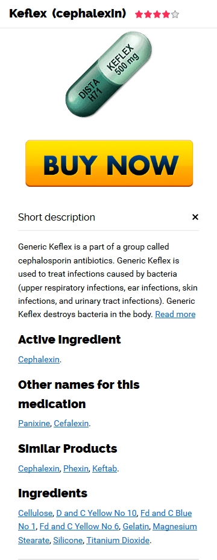Click the orange BUY NOW button
217x560 pixels.
pos(109,163)
